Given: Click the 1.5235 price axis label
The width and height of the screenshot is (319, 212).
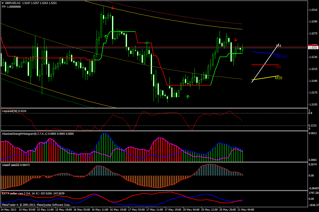Looking at the screenshot, I should (313, 57).
